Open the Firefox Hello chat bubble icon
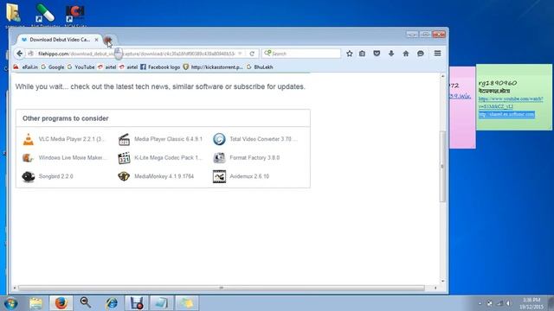The height and width of the screenshot is (311, 554). pyautogui.click(x=421, y=54)
